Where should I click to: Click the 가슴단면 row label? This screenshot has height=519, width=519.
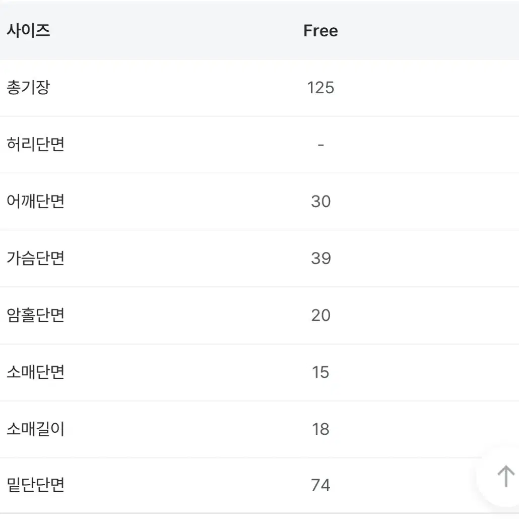tap(36, 258)
